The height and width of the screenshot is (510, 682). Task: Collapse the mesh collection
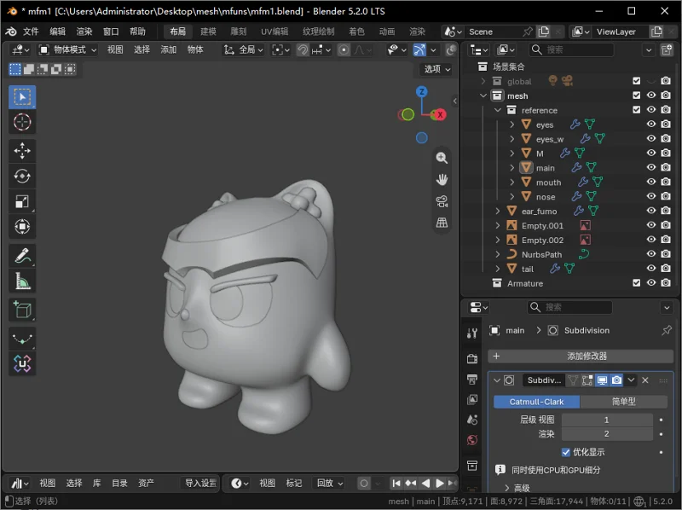(483, 96)
